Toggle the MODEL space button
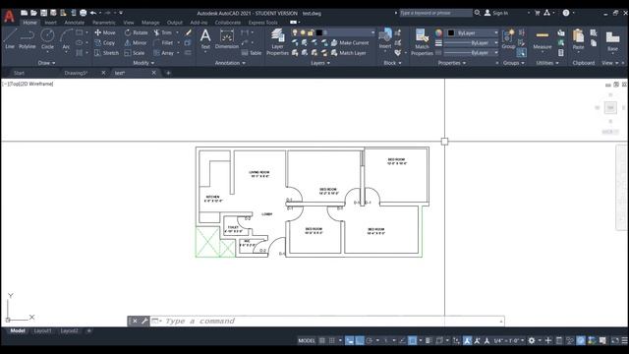 tap(307, 341)
